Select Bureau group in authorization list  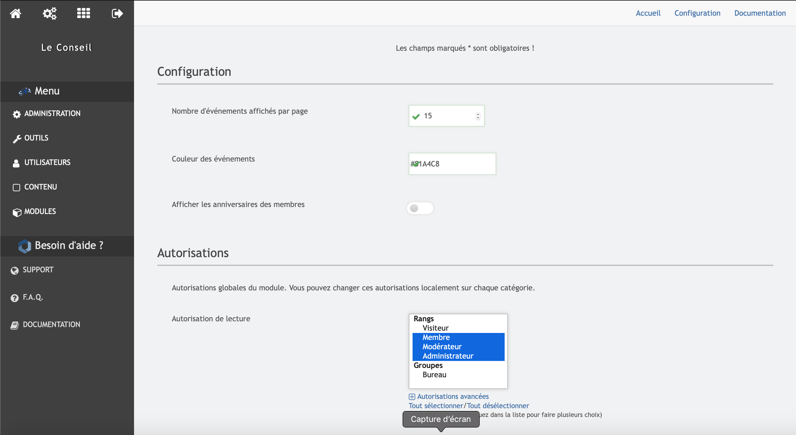[434, 374]
